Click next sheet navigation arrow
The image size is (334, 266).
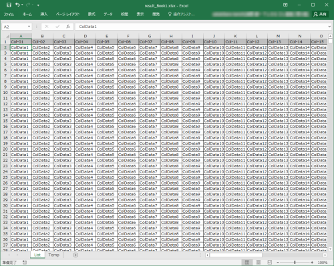17,255
